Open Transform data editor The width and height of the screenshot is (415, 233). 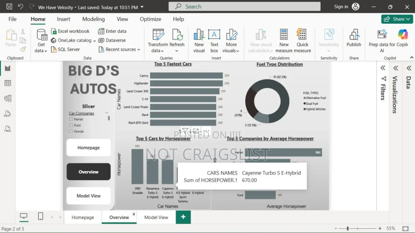pyautogui.click(x=158, y=41)
